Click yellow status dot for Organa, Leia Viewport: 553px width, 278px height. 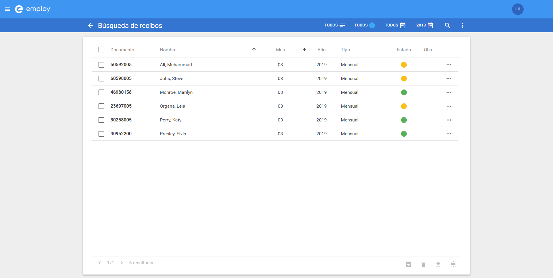404,106
